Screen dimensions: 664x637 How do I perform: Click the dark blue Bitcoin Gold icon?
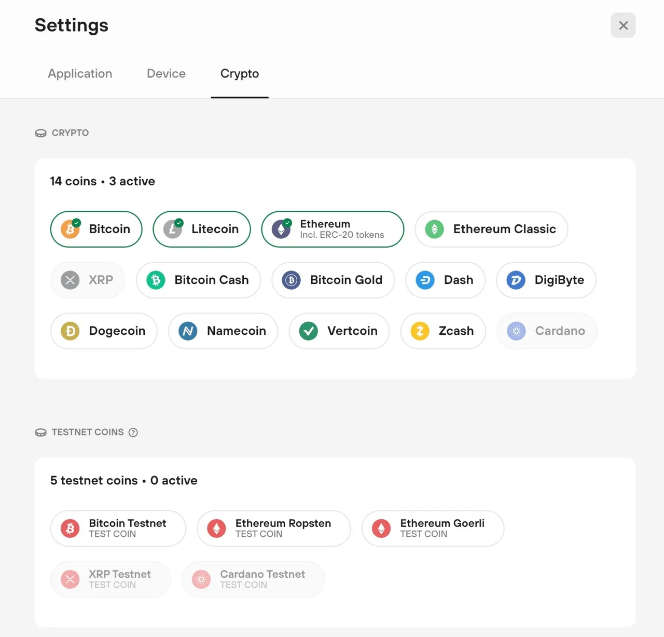pos(292,280)
